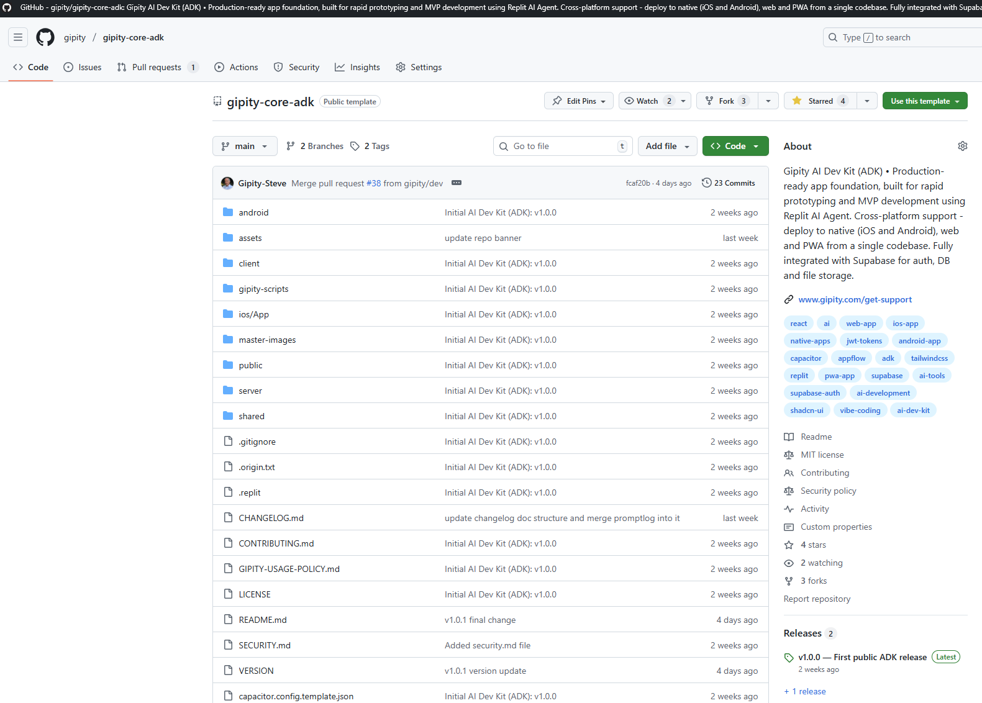Click the search magnifier icon
The width and height of the screenshot is (982, 703).
click(833, 37)
